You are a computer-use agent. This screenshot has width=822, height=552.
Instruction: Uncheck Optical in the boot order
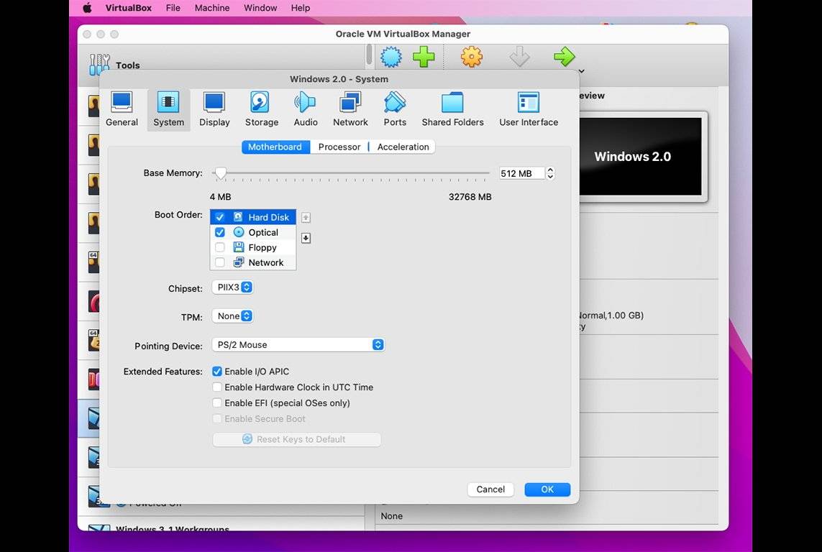pyautogui.click(x=220, y=232)
